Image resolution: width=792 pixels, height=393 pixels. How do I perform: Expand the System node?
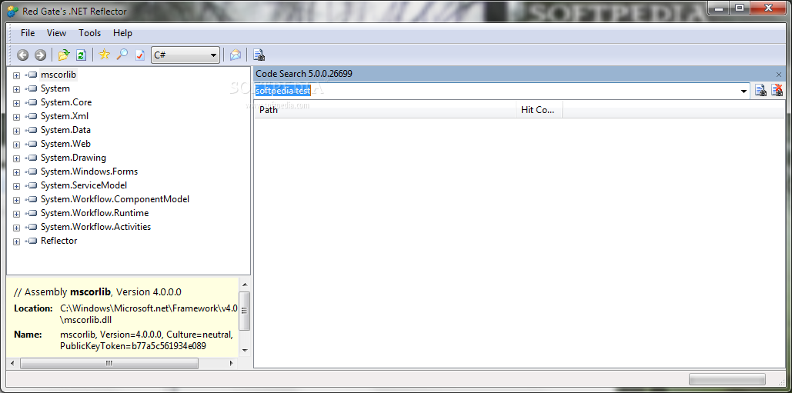point(16,89)
